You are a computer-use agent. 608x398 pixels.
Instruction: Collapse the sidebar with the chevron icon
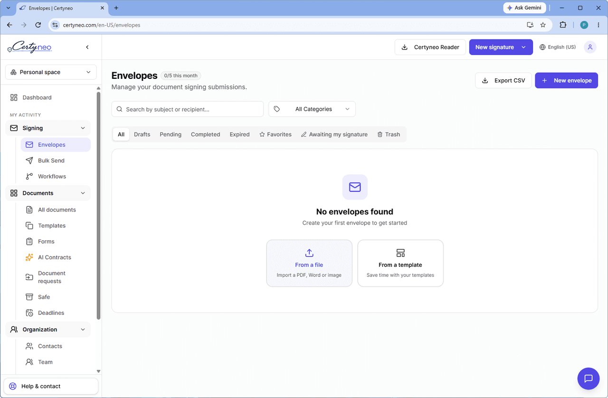87,47
